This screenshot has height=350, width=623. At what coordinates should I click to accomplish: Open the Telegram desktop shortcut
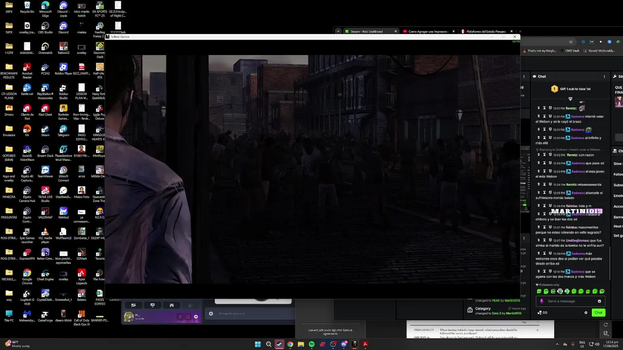pyautogui.click(x=63, y=131)
